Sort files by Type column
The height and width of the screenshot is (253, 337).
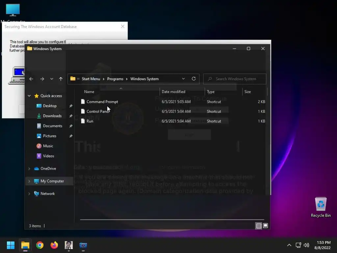211,92
